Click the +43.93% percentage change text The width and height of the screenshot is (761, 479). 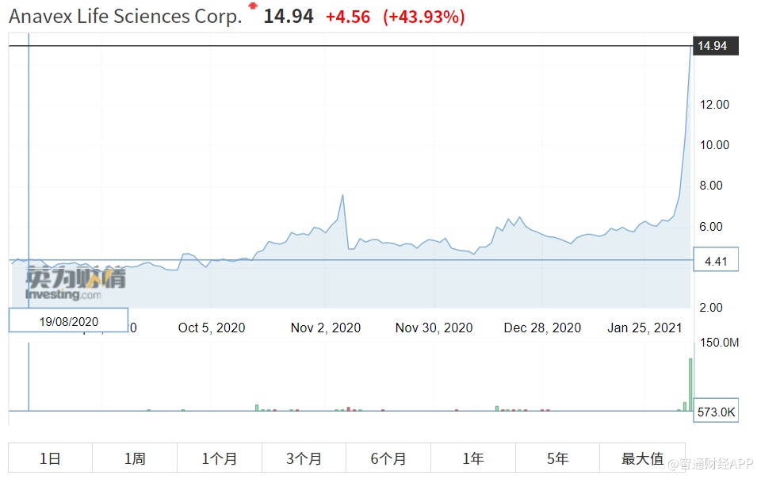[x=424, y=17]
